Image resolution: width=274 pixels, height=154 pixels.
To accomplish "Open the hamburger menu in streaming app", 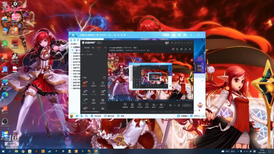I will pos(182,43).
